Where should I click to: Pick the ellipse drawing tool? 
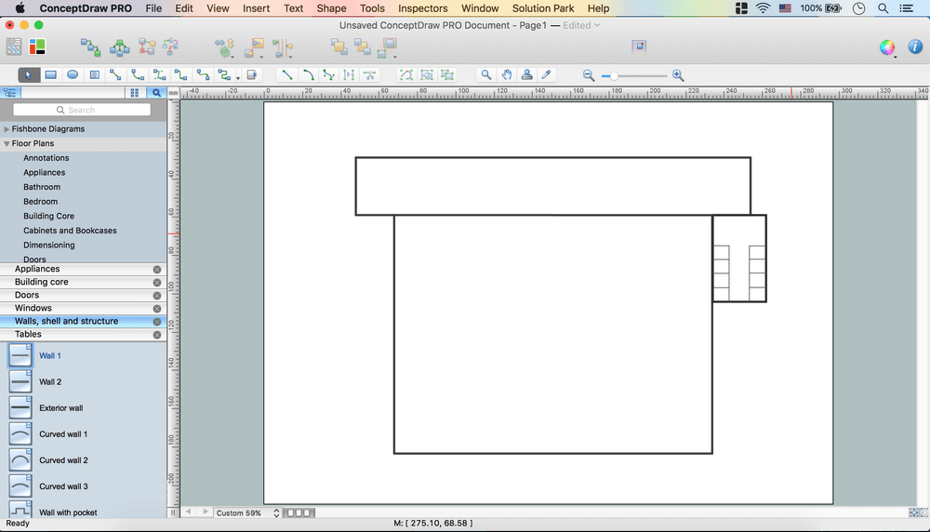click(x=73, y=75)
